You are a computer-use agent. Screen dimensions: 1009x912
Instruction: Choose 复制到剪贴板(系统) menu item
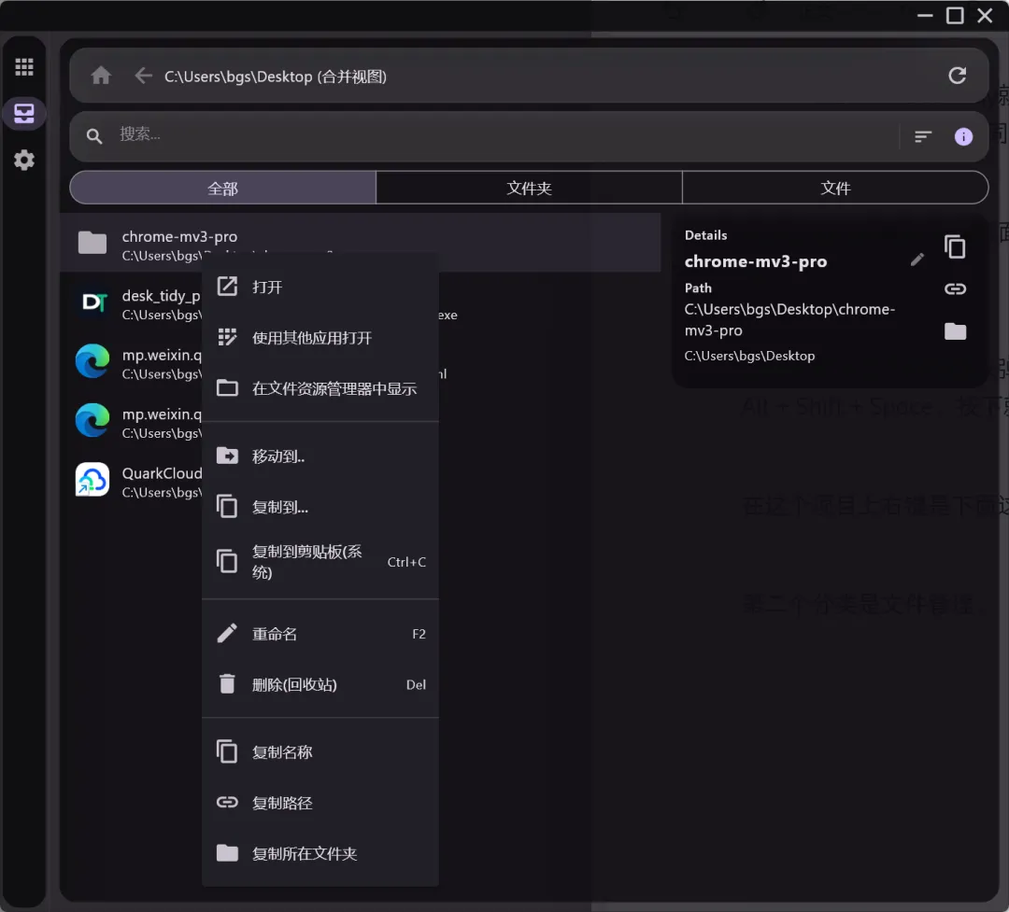pyautogui.click(x=320, y=561)
